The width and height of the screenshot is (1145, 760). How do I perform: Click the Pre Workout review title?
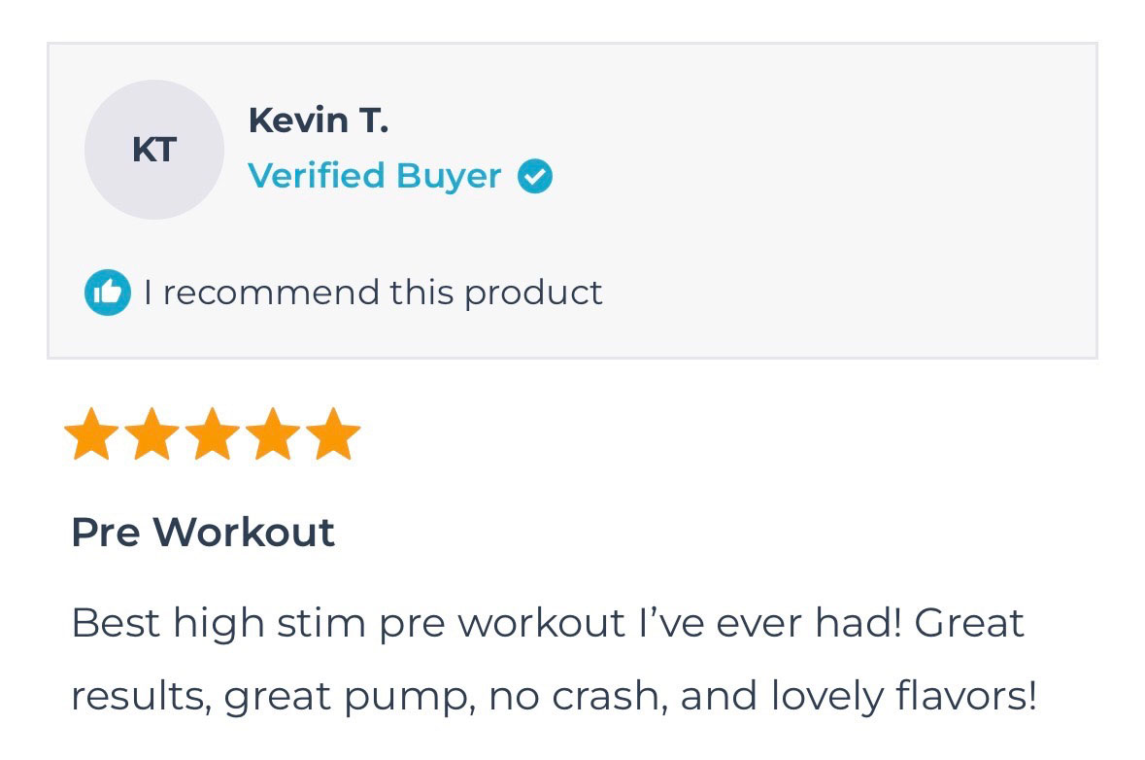203,533
